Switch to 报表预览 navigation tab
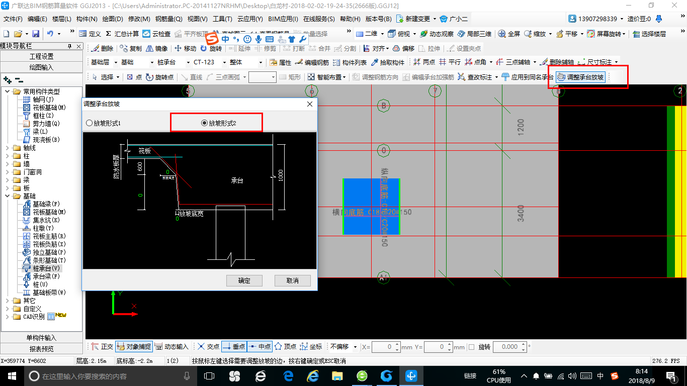This screenshot has width=687, height=386. click(x=41, y=349)
